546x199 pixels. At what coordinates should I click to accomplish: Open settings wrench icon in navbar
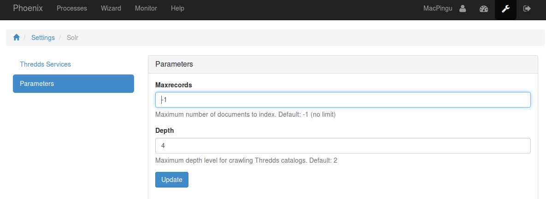point(505,9)
